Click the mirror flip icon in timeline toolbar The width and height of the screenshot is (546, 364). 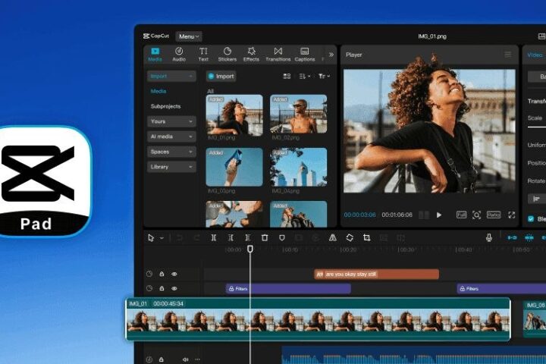pos(333,237)
